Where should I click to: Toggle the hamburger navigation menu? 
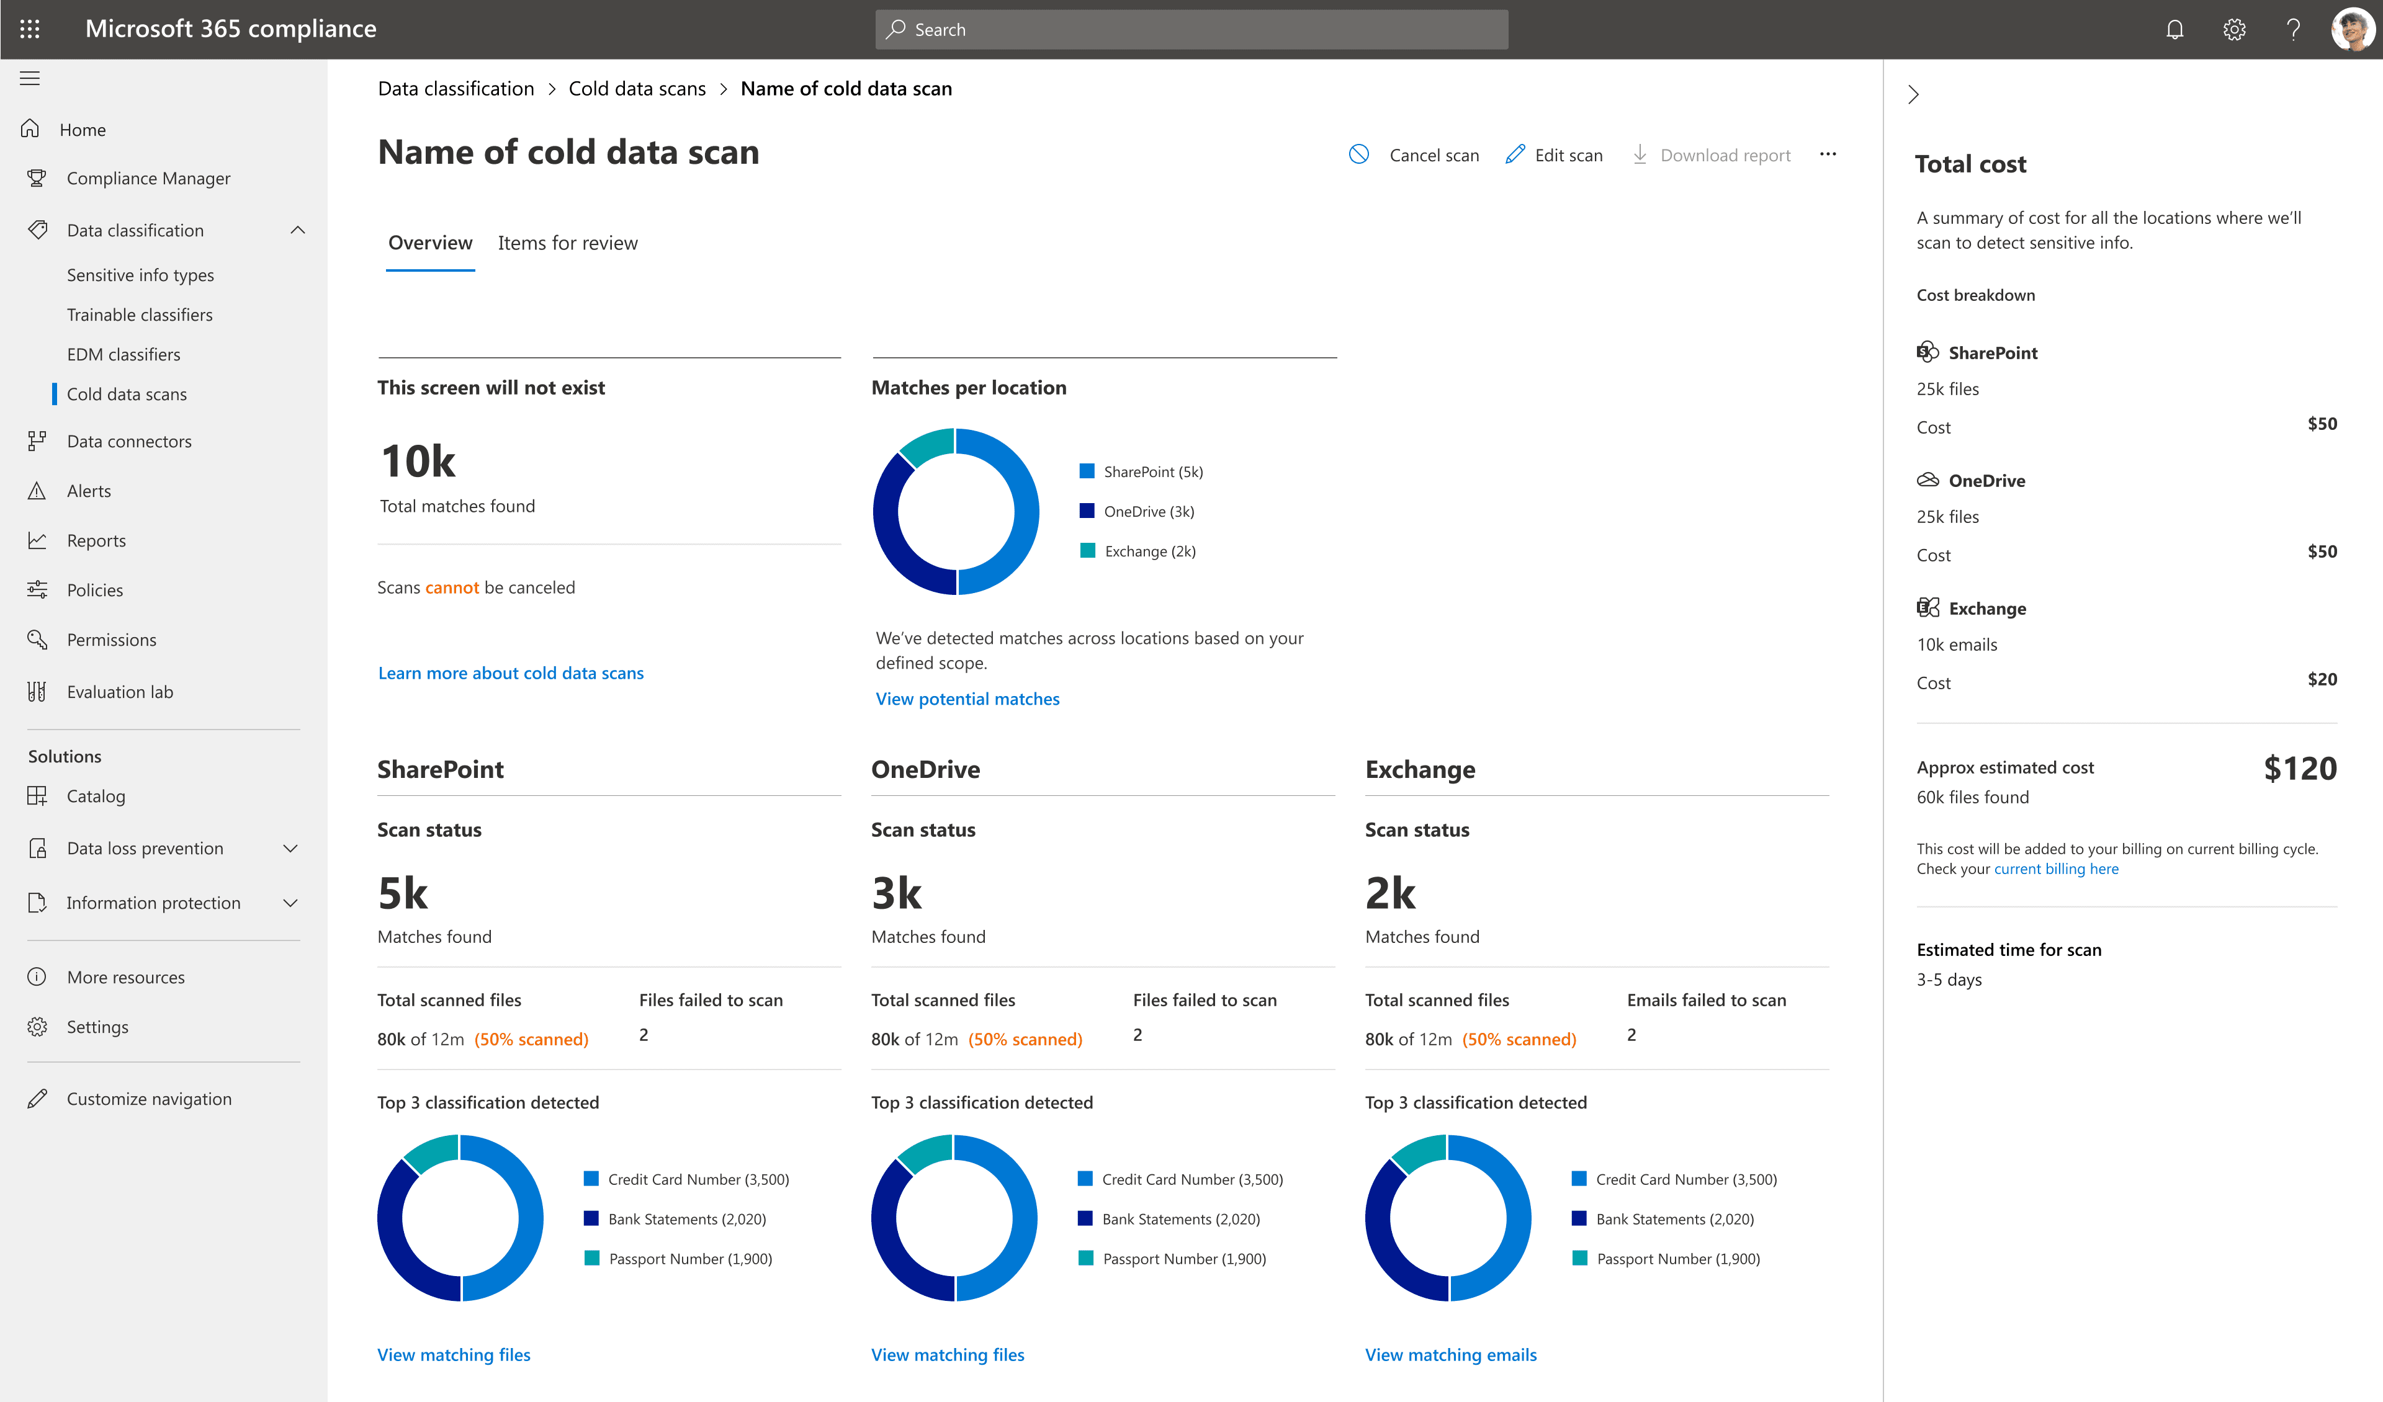tap(29, 78)
